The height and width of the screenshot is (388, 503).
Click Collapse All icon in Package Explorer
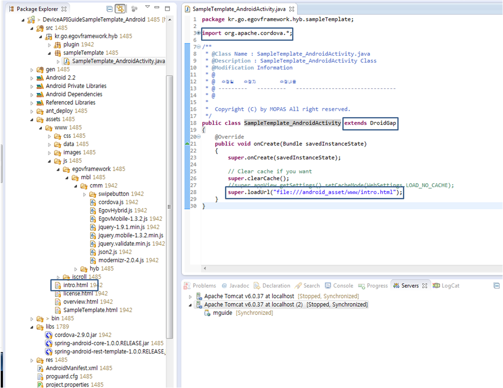(x=109, y=8)
